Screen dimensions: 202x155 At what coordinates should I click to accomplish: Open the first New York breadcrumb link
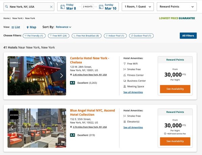coord(17,18)
